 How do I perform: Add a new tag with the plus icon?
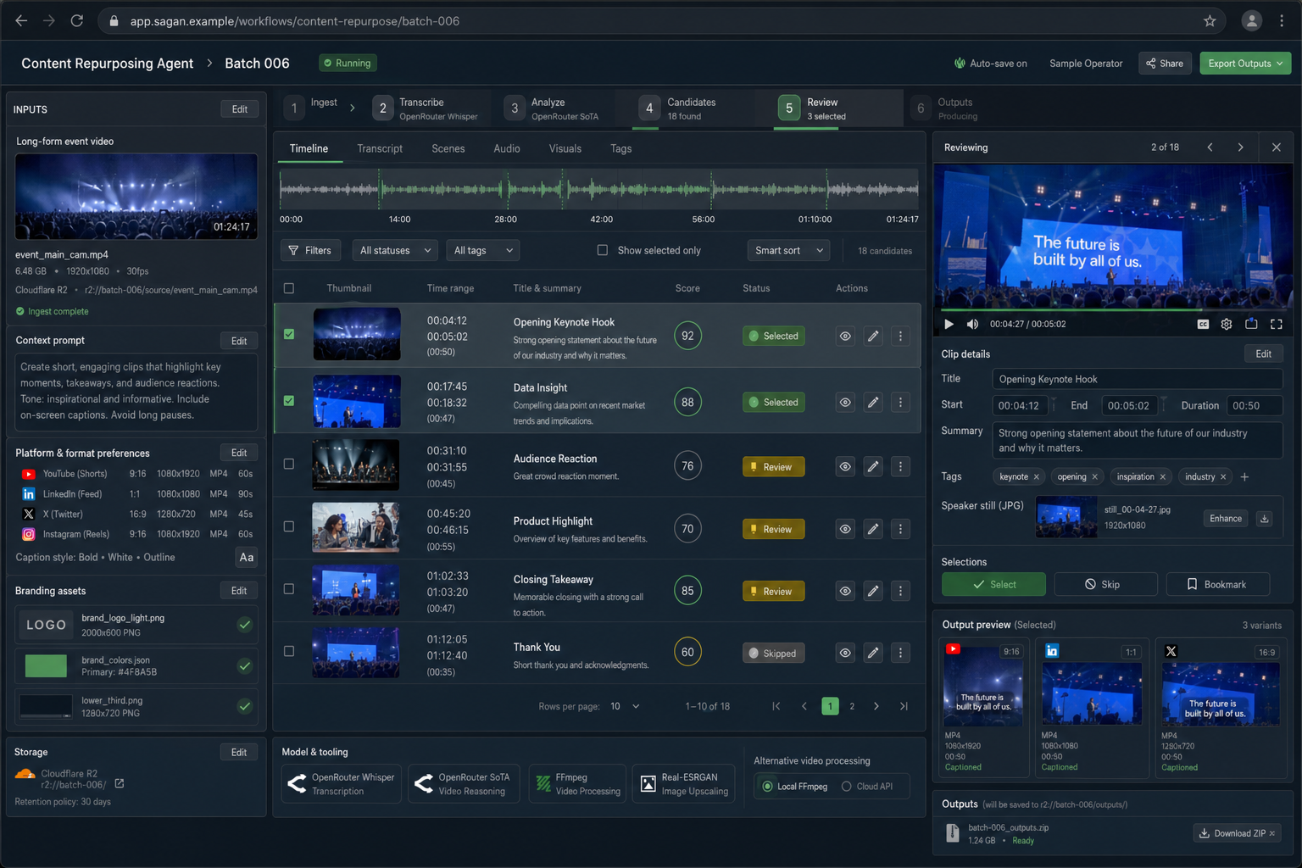[x=1244, y=477]
